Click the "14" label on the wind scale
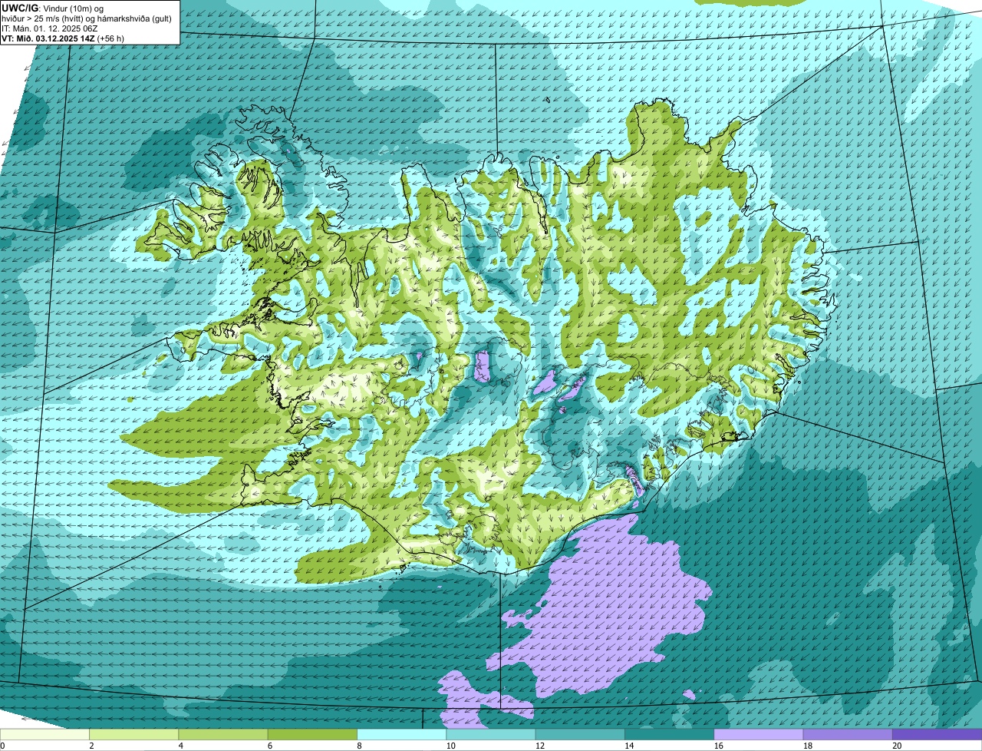Image resolution: width=982 pixels, height=751 pixels. click(629, 746)
